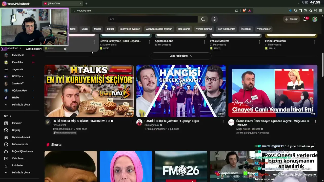Play the Cinayeti Canlı Yayında İtiraf Etti thumbnail
Image resolution: width=324 pixels, height=182 pixels.
click(x=273, y=91)
